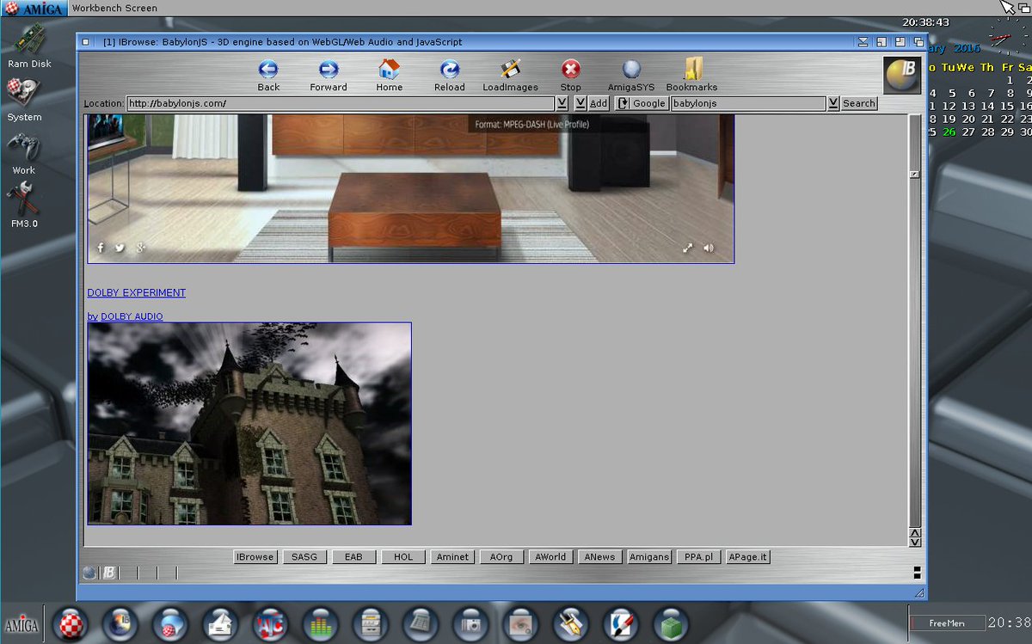Click the vertical scrollbar down arrow

coord(915,542)
